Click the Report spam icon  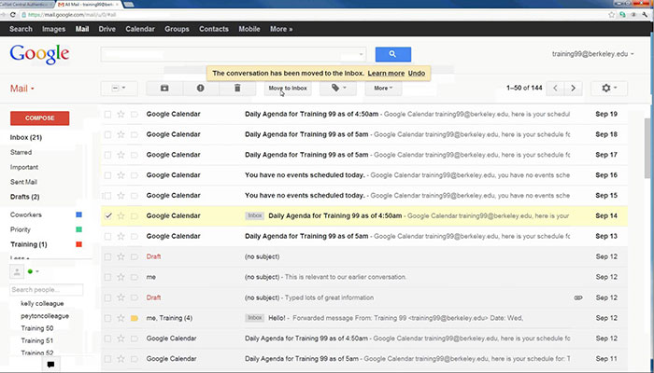pos(201,89)
